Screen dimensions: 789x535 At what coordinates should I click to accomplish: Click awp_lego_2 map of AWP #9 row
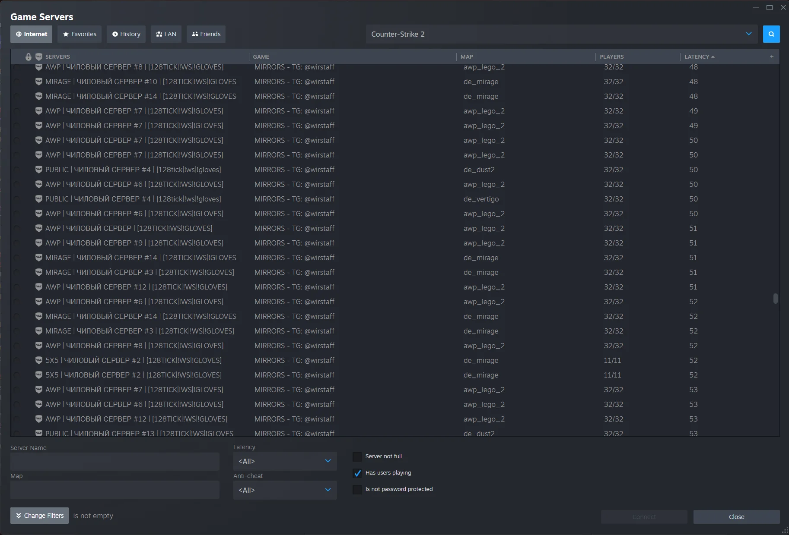pyautogui.click(x=484, y=243)
